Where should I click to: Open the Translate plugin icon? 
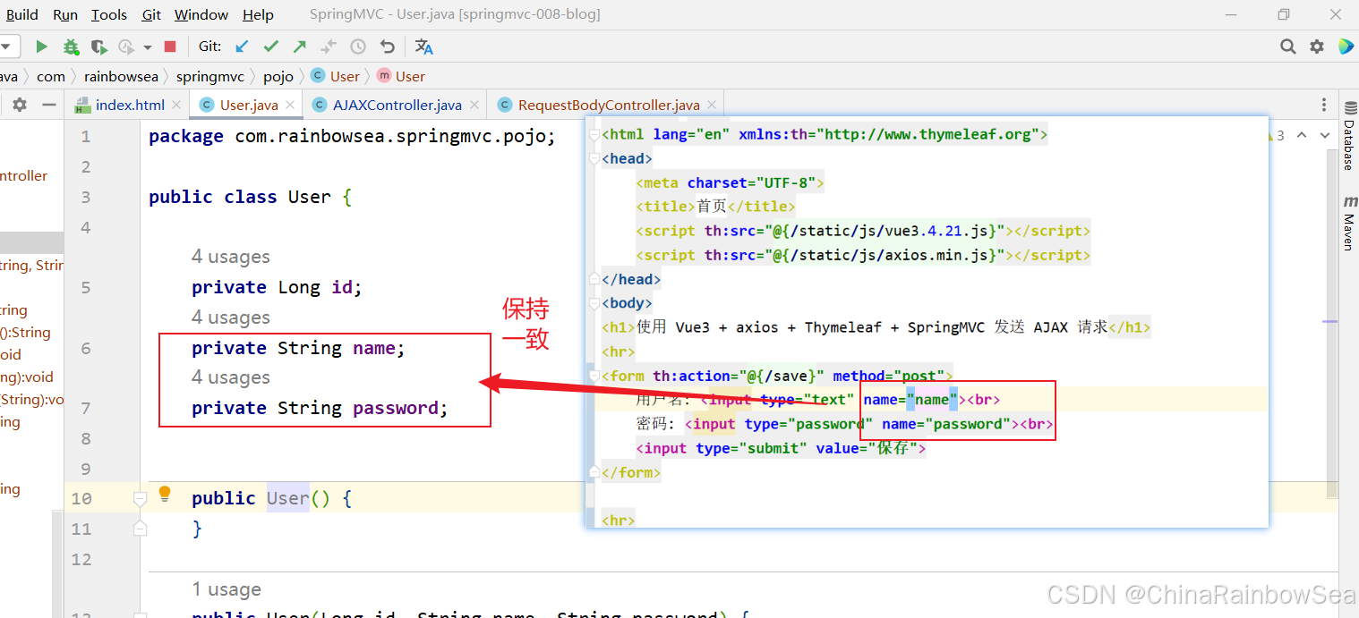(424, 47)
